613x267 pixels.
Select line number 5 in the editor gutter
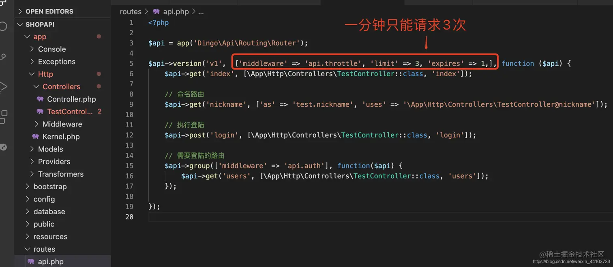(131, 63)
